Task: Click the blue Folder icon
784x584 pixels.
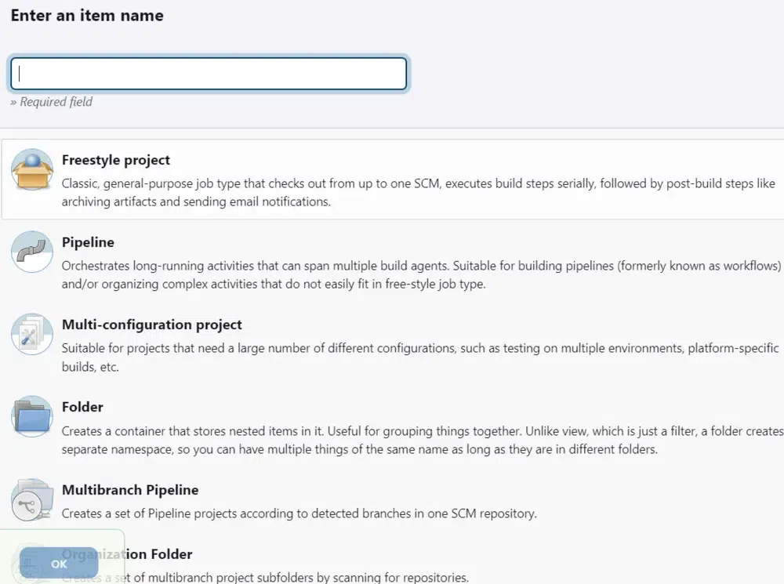Action: pyautogui.click(x=32, y=416)
